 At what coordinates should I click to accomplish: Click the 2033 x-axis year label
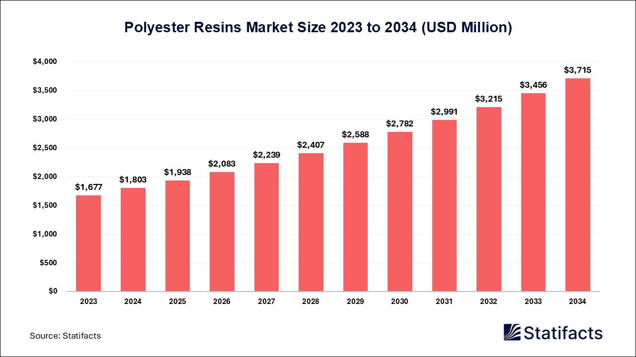[534, 301]
